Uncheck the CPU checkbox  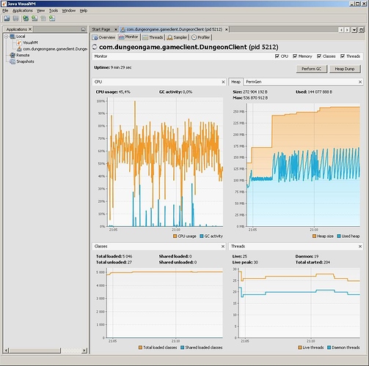click(x=277, y=56)
